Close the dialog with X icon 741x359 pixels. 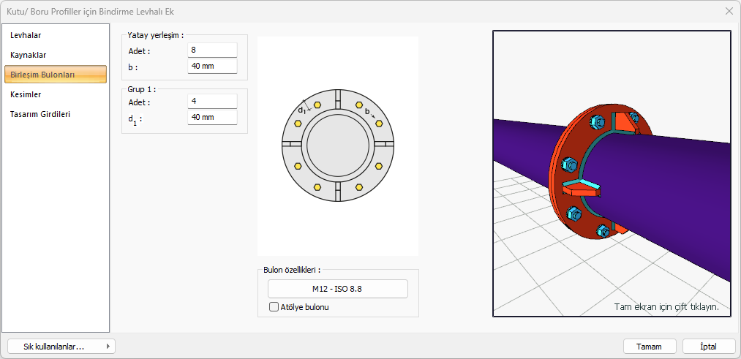tap(729, 11)
